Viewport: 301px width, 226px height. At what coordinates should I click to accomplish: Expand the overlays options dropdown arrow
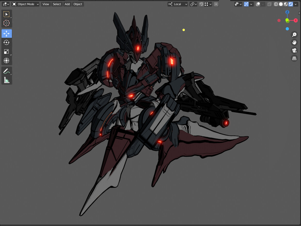263,4
